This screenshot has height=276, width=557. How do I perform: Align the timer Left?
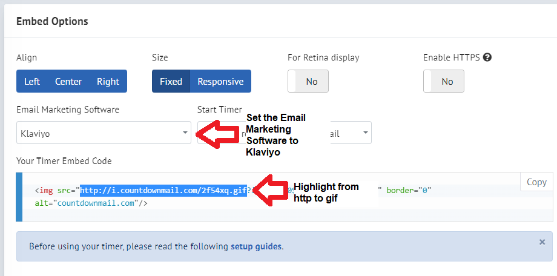[32, 81]
